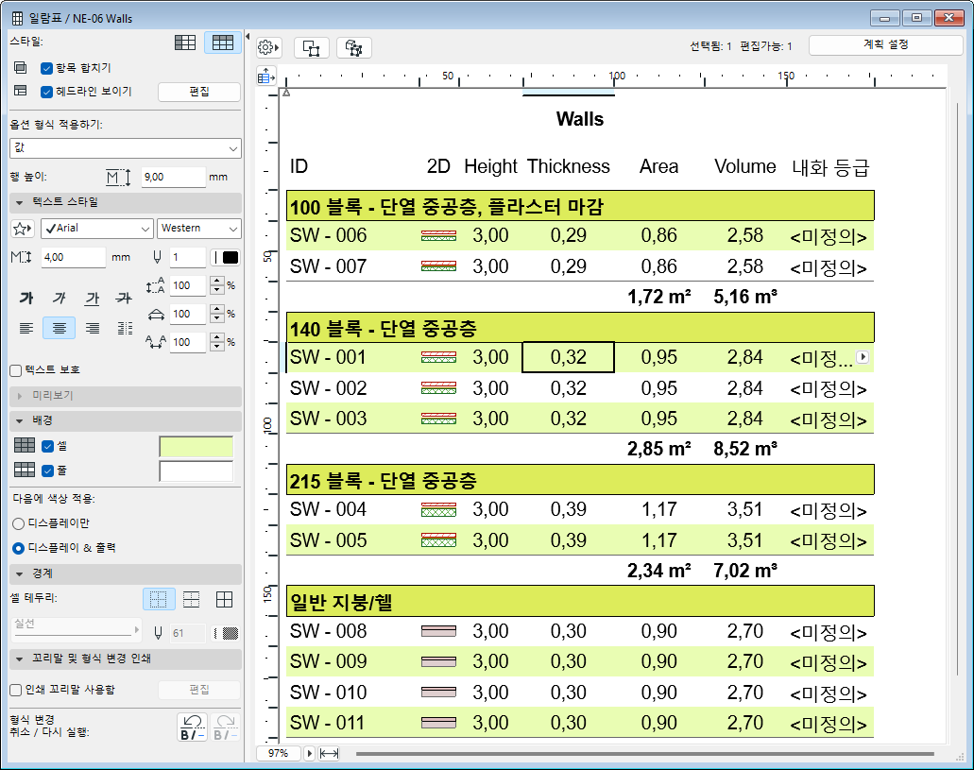Screen dimensions: 974x770
Task: Click the 편집 button for print footer
Action: point(199,690)
